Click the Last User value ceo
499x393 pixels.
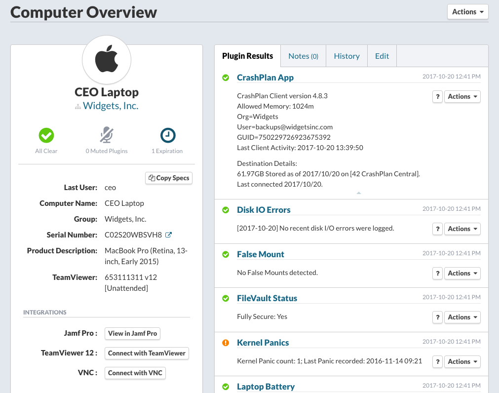pyautogui.click(x=110, y=188)
